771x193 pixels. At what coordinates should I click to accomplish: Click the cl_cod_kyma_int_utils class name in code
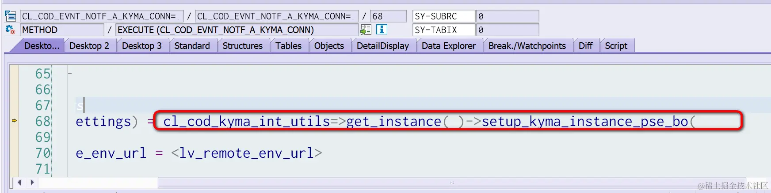click(x=247, y=121)
